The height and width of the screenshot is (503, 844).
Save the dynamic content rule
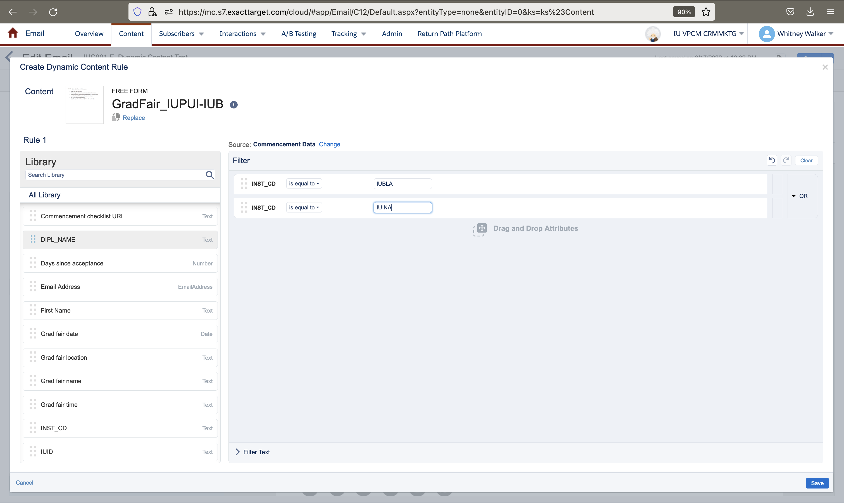(817, 483)
